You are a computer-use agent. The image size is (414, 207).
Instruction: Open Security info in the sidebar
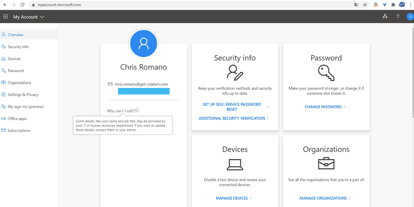click(x=29, y=47)
